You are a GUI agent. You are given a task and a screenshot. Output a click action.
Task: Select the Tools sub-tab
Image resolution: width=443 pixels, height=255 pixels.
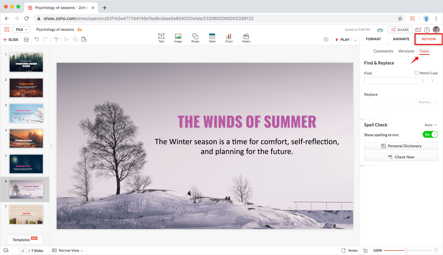(x=424, y=51)
